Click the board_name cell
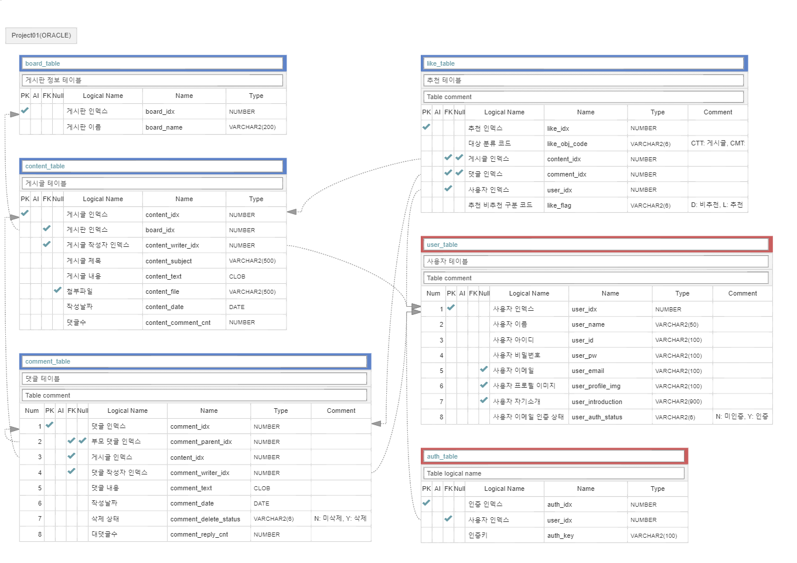Screen dimensions: 797x563 coord(184,127)
